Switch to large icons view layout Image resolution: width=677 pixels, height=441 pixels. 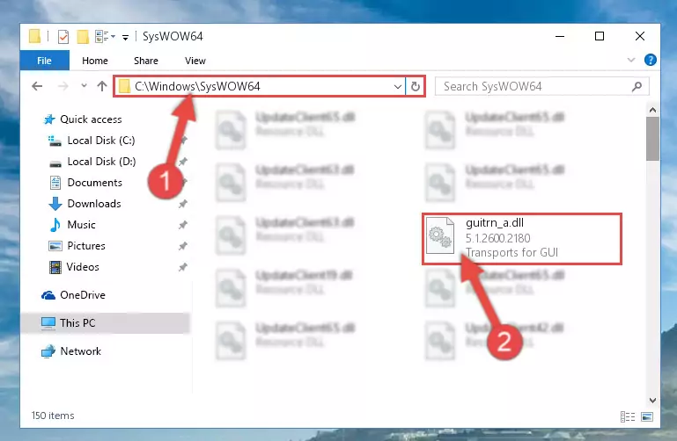pyautogui.click(x=647, y=416)
